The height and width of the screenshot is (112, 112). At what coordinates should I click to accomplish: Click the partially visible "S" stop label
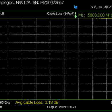(111, 103)
